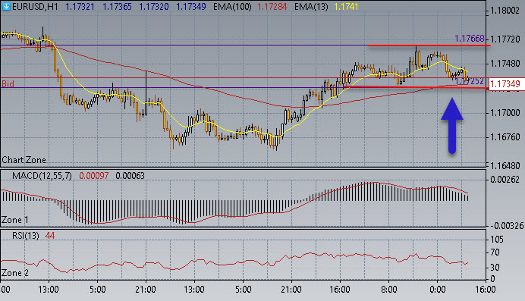Click the close price value 1.17349 in header

[191, 6]
